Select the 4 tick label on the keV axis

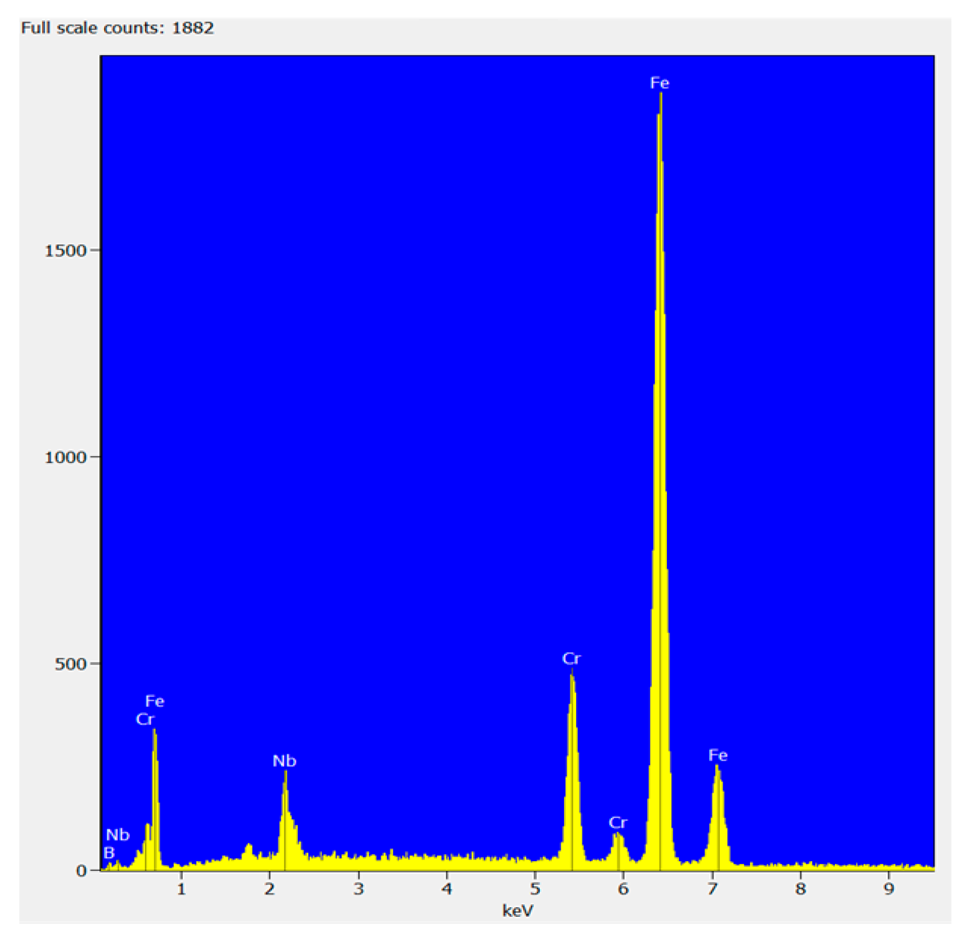click(x=447, y=889)
